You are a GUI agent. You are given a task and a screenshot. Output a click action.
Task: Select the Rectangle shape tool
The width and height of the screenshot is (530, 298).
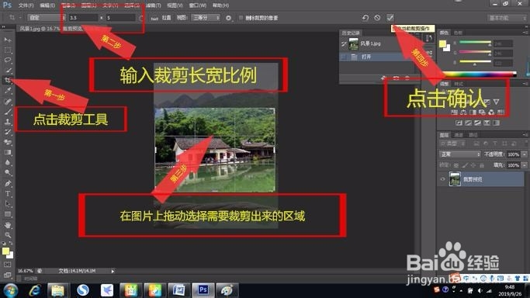click(x=8, y=214)
